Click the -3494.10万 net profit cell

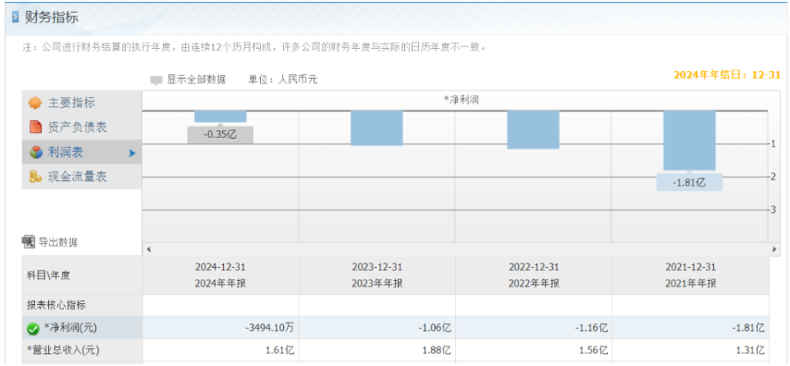[x=221, y=328]
